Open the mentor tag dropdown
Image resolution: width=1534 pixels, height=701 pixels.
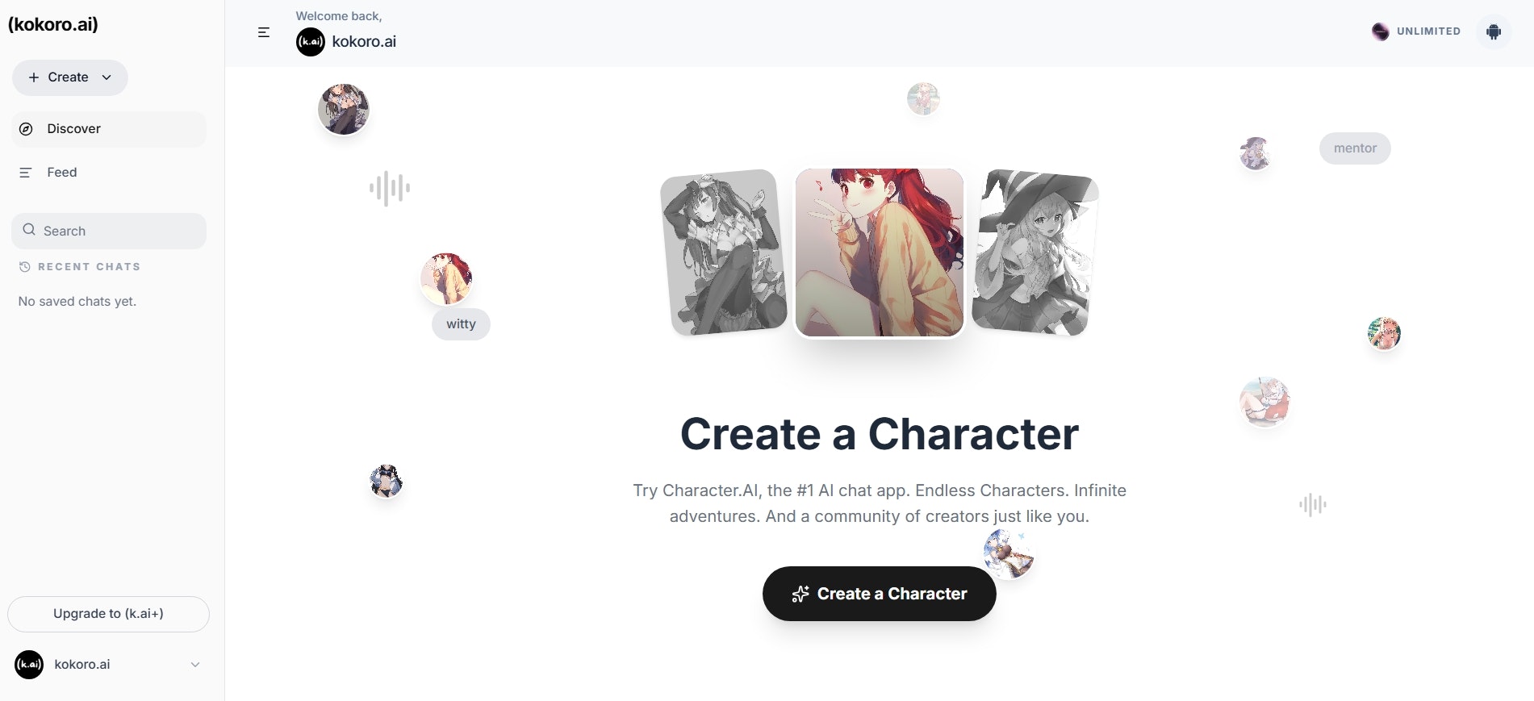[x=1355, y=148]
